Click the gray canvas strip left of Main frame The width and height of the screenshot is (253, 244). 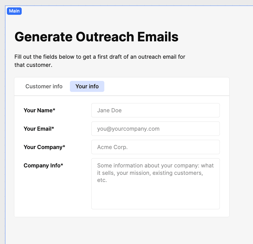click(x=3, y=128)
